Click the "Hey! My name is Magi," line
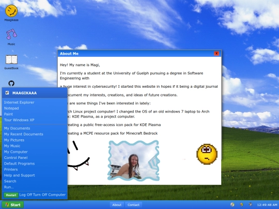Viewport: 279px width, 209px height. coord(80,65)
